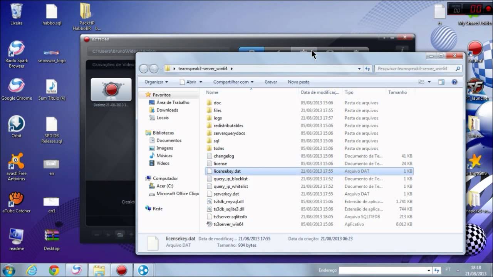Expand the address bar history dropdown
The height and width of the screenshot is (277, 493).
(359, 69)
